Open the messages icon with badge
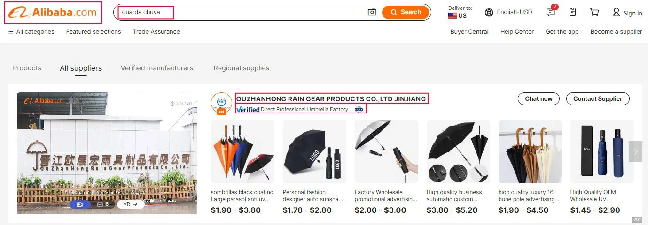 [551, 12]
